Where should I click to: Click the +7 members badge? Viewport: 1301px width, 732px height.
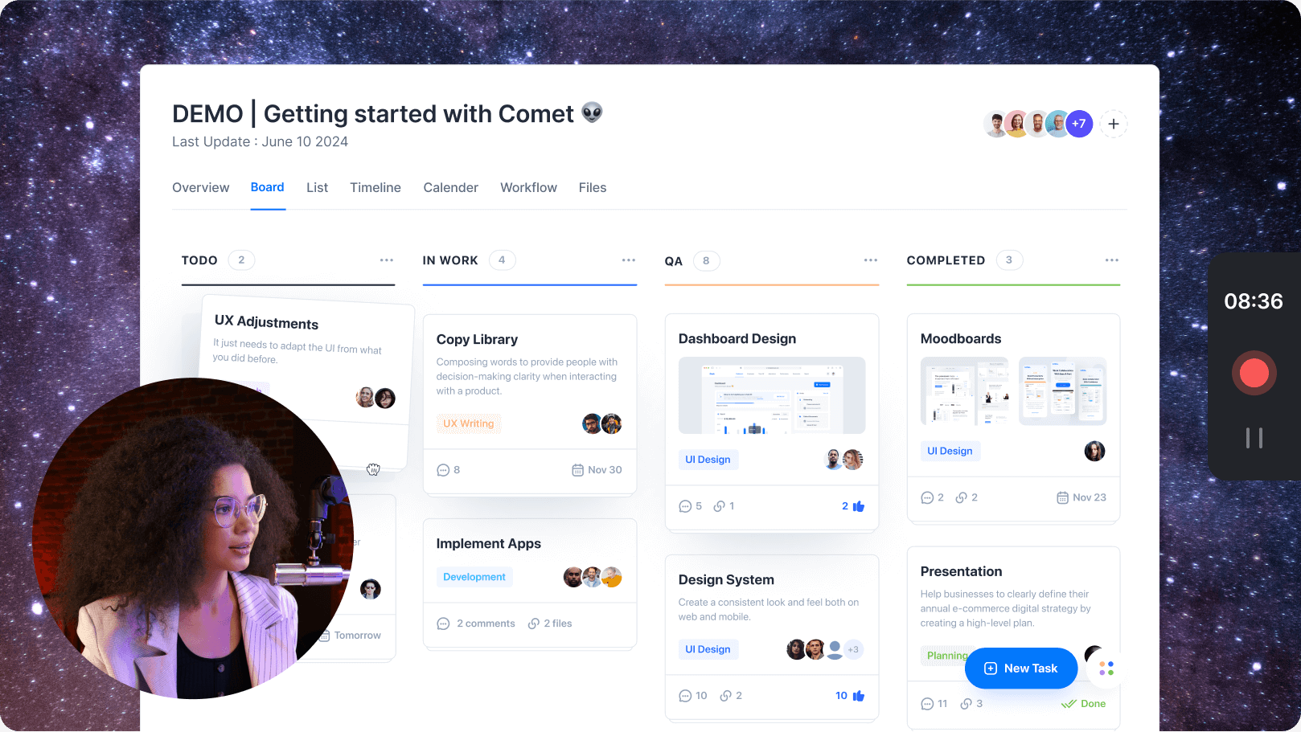pyautogui.click(x=1079, y=124)
